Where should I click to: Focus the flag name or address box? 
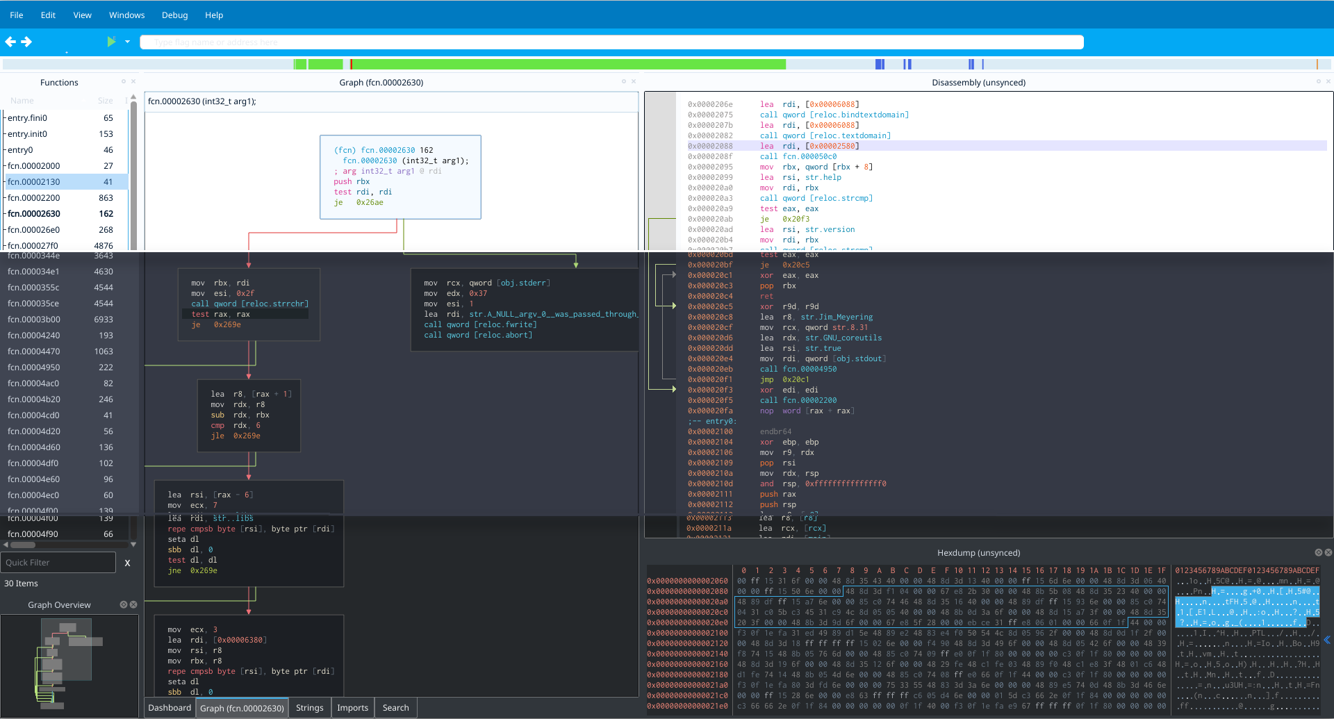[611, 42]
